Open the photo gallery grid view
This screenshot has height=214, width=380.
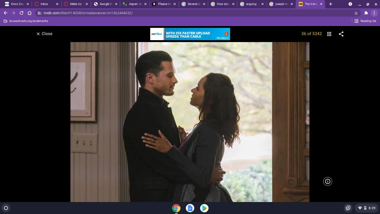[x=329, y=34]
